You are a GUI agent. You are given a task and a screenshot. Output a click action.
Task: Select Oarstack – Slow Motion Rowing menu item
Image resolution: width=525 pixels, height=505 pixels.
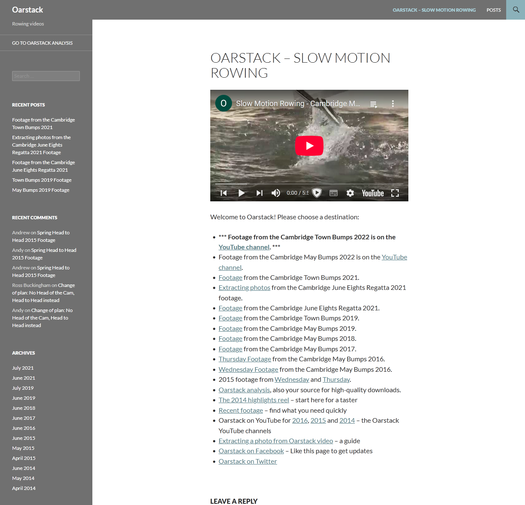[434, 10]
